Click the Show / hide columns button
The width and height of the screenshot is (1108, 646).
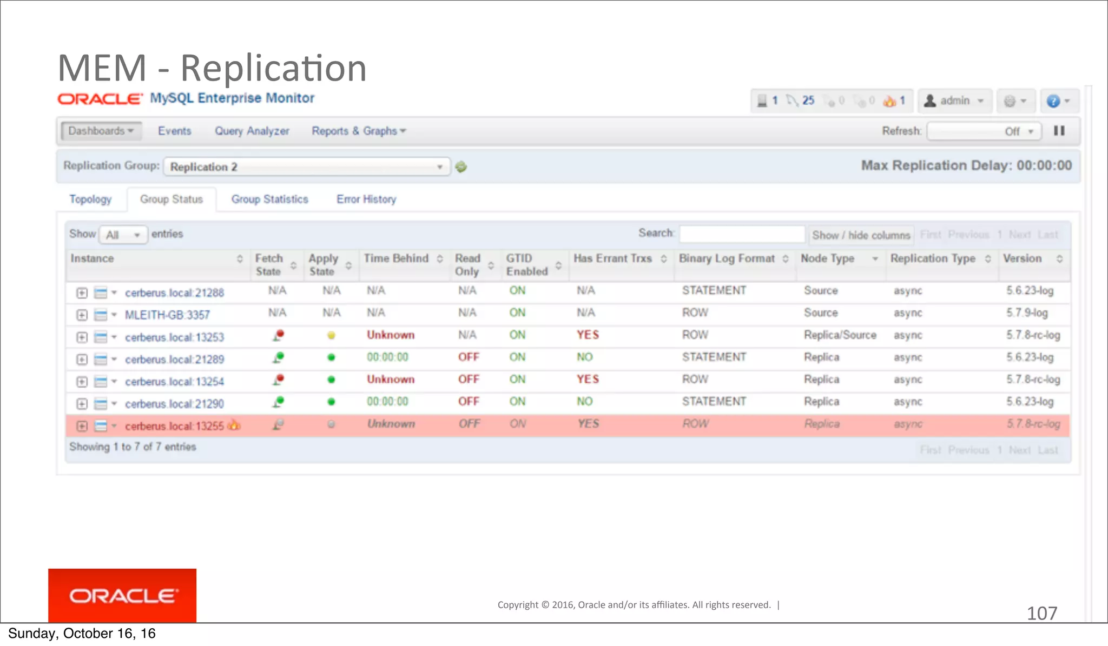click(x=861, y=235)
